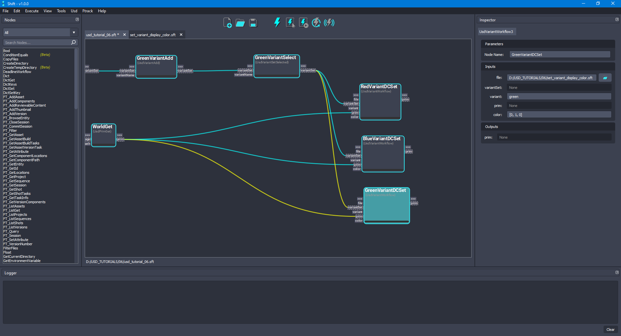Edit the color value [0, 1, 0] field

coord(559,114)
